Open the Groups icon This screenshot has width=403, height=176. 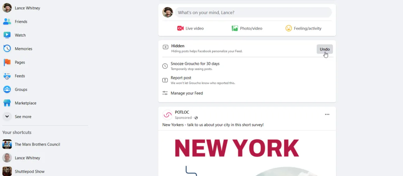click(x=7, y=89)
